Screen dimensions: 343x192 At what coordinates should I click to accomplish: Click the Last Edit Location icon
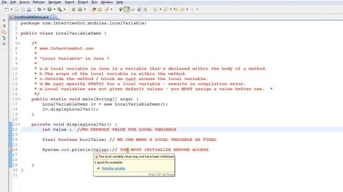point(176,10)
